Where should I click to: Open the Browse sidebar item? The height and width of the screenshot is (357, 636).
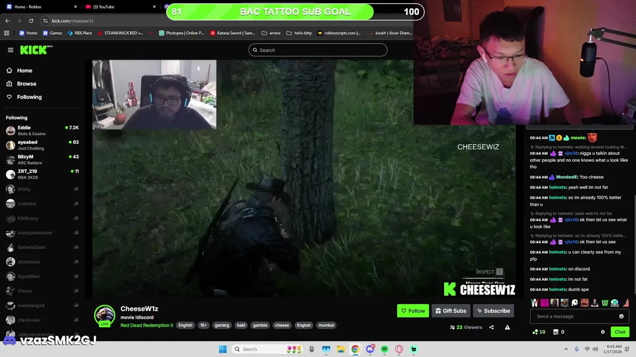(x=26, y=84)
